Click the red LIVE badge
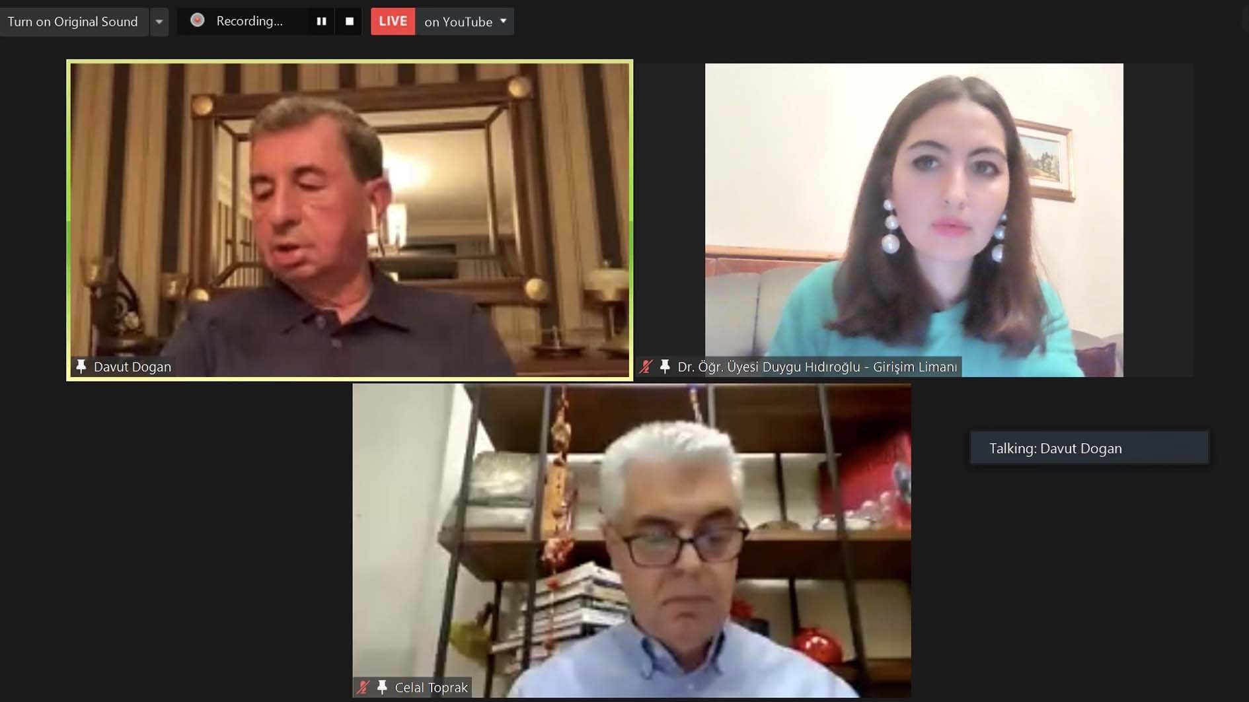 pyautogui.click(x=393, y=21)
